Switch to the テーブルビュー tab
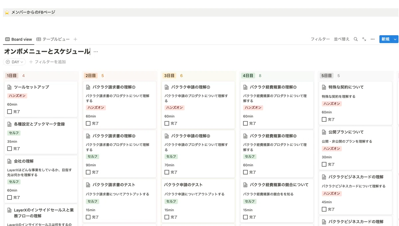 coord(53,39)
